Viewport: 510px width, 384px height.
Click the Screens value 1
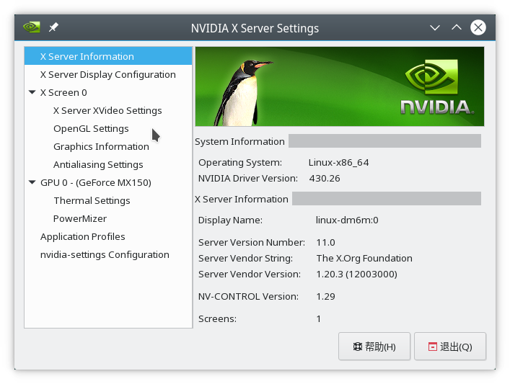319,318
